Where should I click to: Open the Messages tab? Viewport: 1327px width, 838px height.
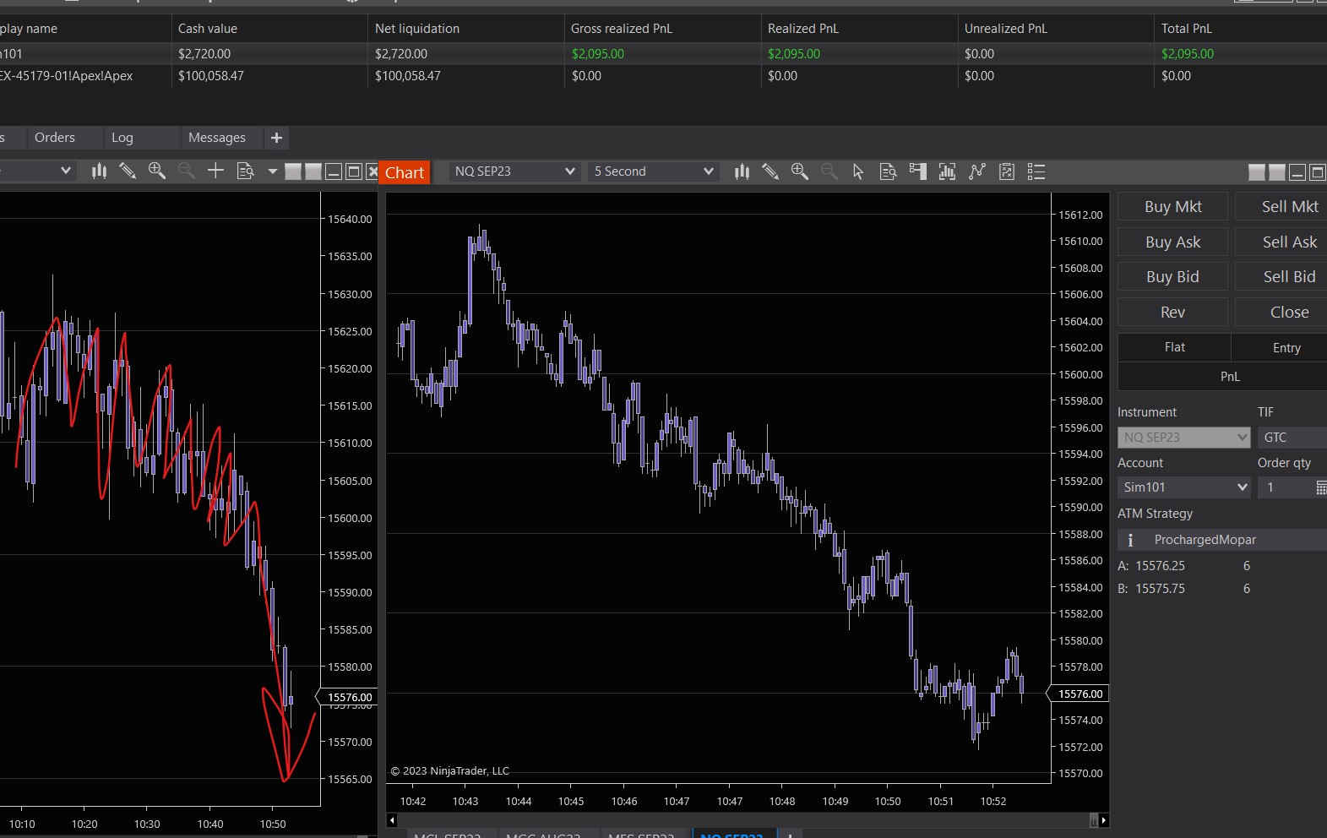217,138
